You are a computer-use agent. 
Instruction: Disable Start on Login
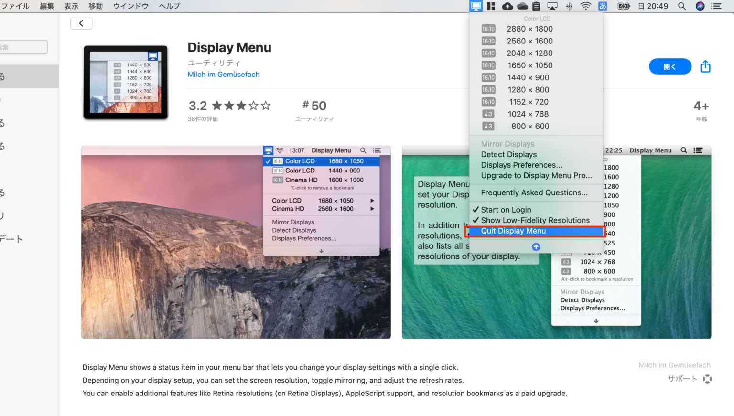pos(506,210)
